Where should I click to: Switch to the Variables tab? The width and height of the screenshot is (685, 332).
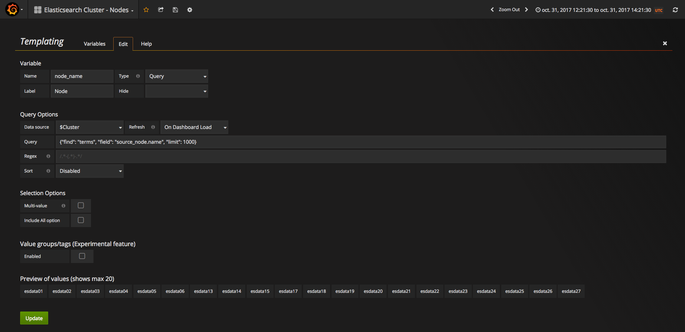95,44
